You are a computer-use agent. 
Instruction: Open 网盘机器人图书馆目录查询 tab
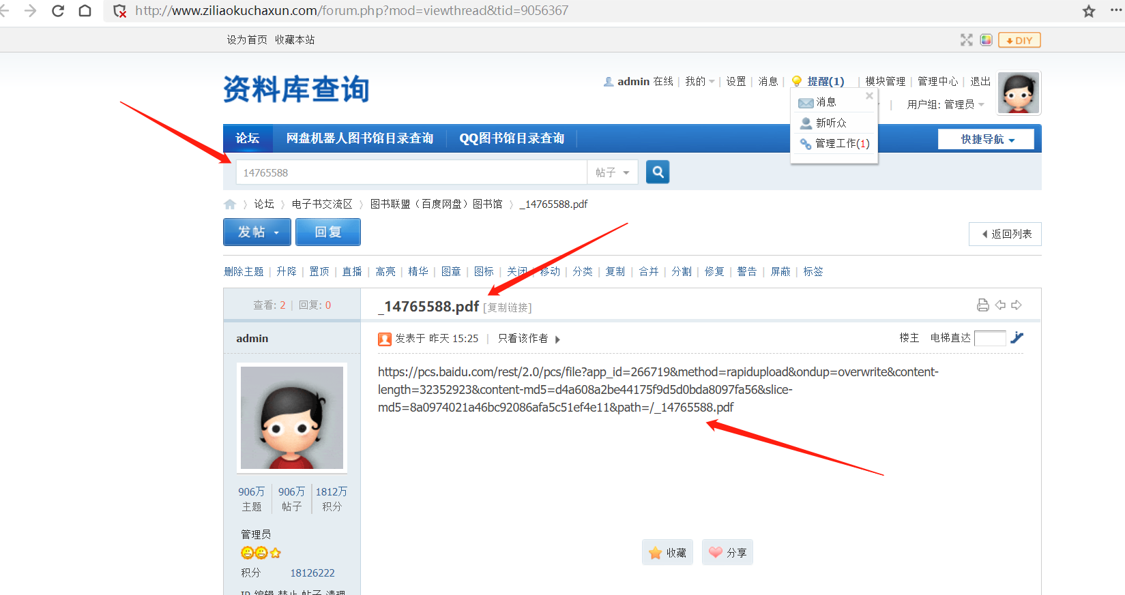tap(360, 138)
